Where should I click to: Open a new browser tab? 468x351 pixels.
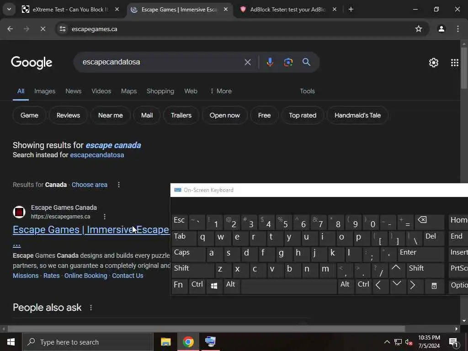coord(351,9)
